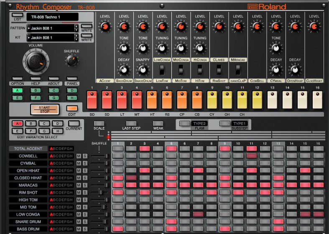Open the OPTION menu button

coord(18,79)
